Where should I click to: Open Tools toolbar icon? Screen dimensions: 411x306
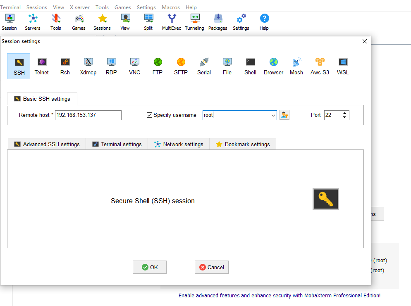(55, 22)
